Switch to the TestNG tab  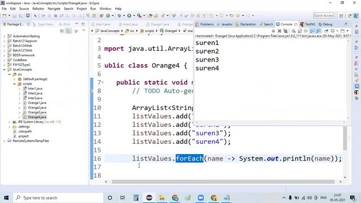[307, 24]
